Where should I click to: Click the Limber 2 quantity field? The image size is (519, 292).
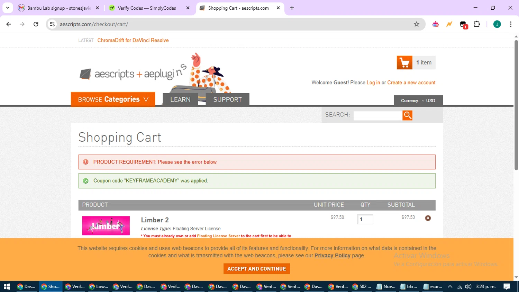(x=365, y=219)
